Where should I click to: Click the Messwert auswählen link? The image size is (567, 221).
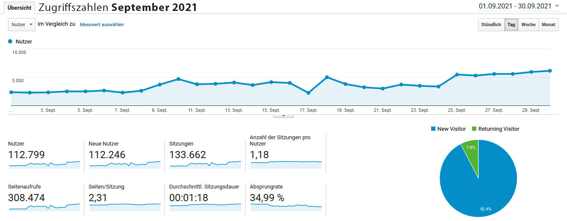point(102,24)
